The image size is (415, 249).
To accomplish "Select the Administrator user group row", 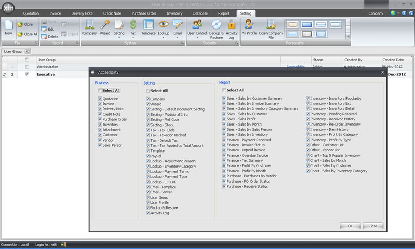I will [x=158, y=67].
